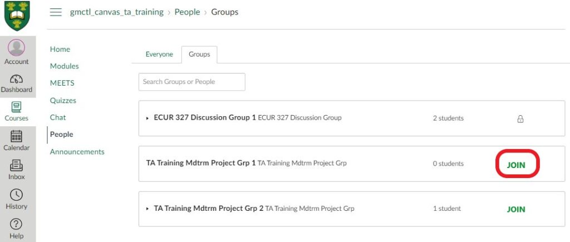Open the Help question mark icon

point(17,224)
